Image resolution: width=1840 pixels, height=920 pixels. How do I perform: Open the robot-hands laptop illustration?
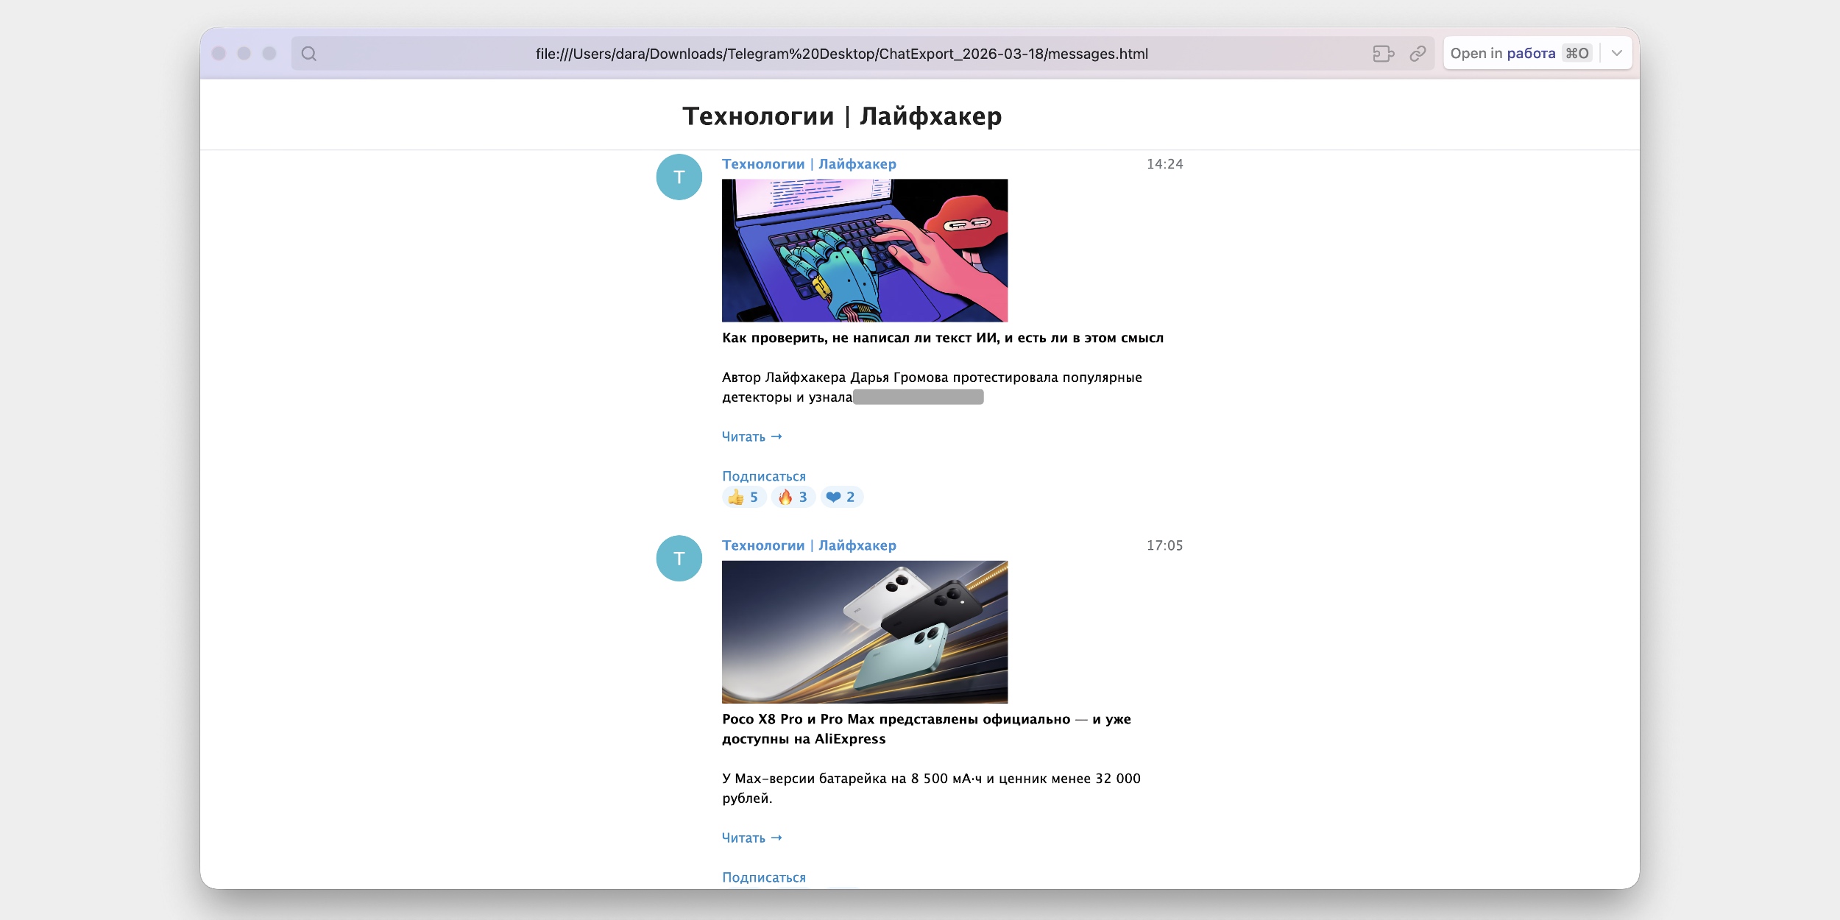865,250
